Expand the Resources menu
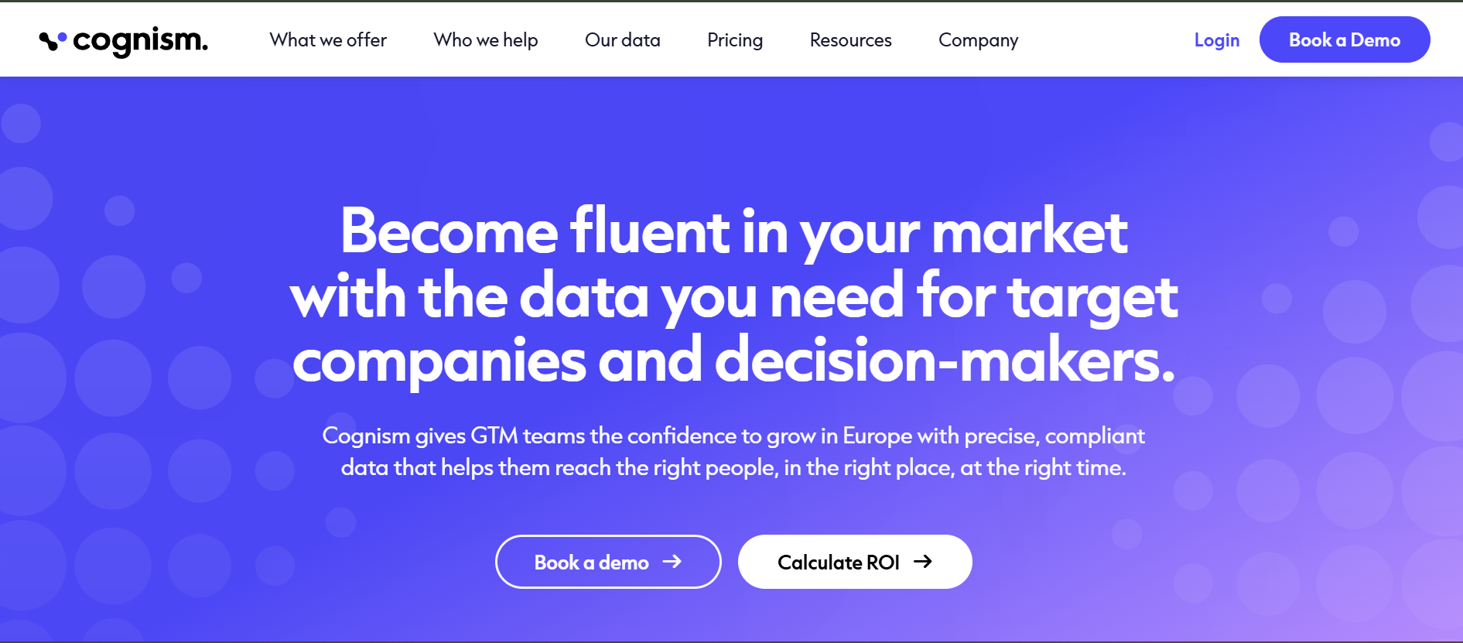Screen dimensions: 1463x643 coord(851,40)
